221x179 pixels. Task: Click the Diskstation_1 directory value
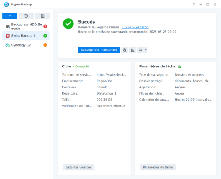(x=107, y=93)
